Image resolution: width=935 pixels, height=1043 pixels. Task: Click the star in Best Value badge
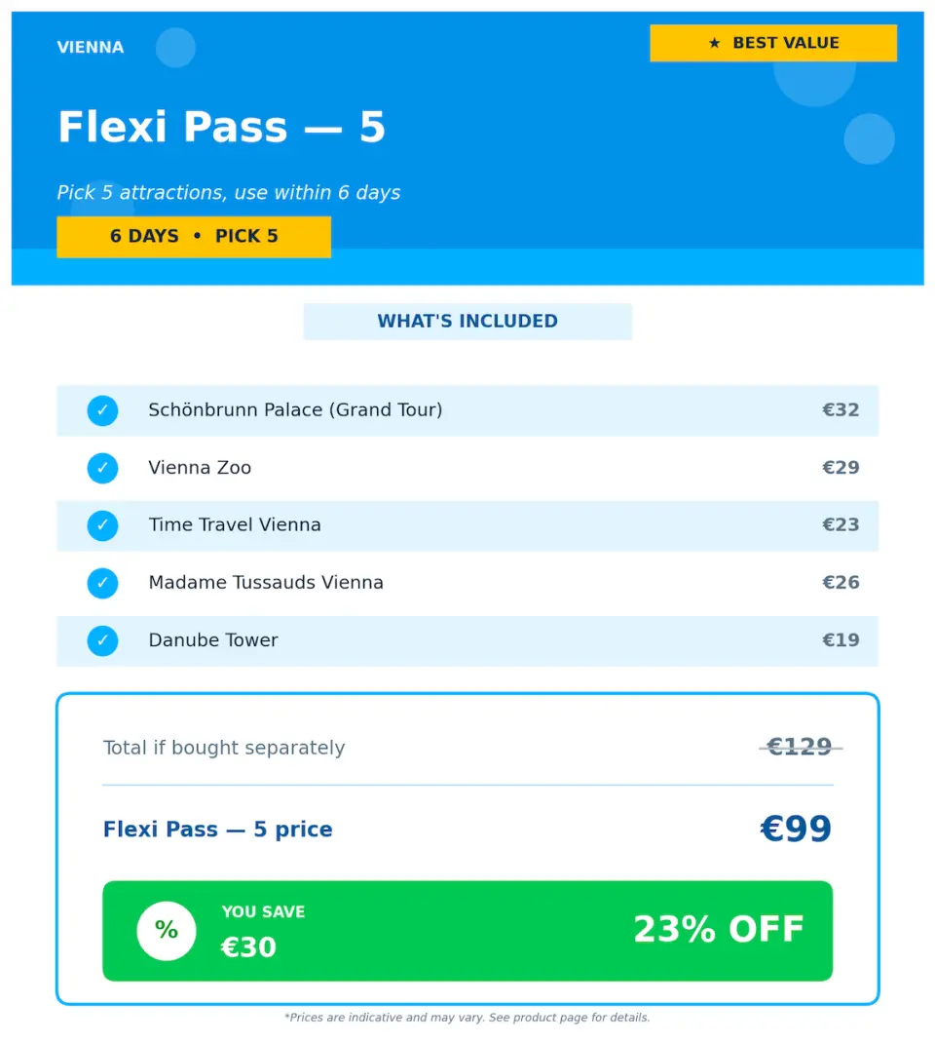click(714, 43)
